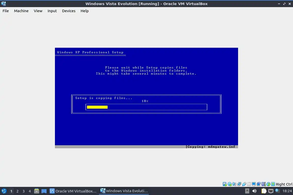Switch to workspace 4

click(30, 191)
